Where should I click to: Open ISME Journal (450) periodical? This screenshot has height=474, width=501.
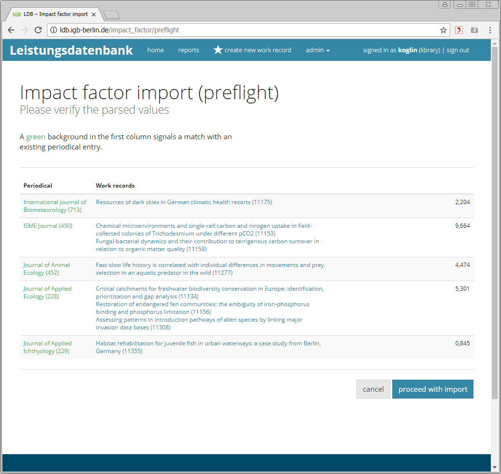(x=48, y=226)
